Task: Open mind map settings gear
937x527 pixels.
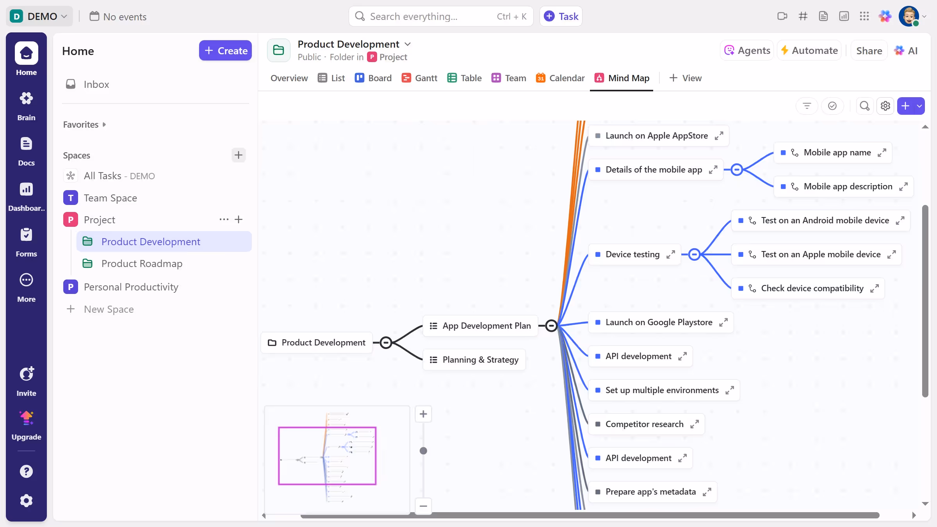Action: tap(885, 106)
